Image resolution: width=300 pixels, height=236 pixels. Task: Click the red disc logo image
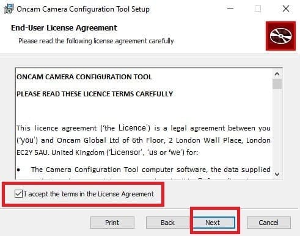click(280, 36)
